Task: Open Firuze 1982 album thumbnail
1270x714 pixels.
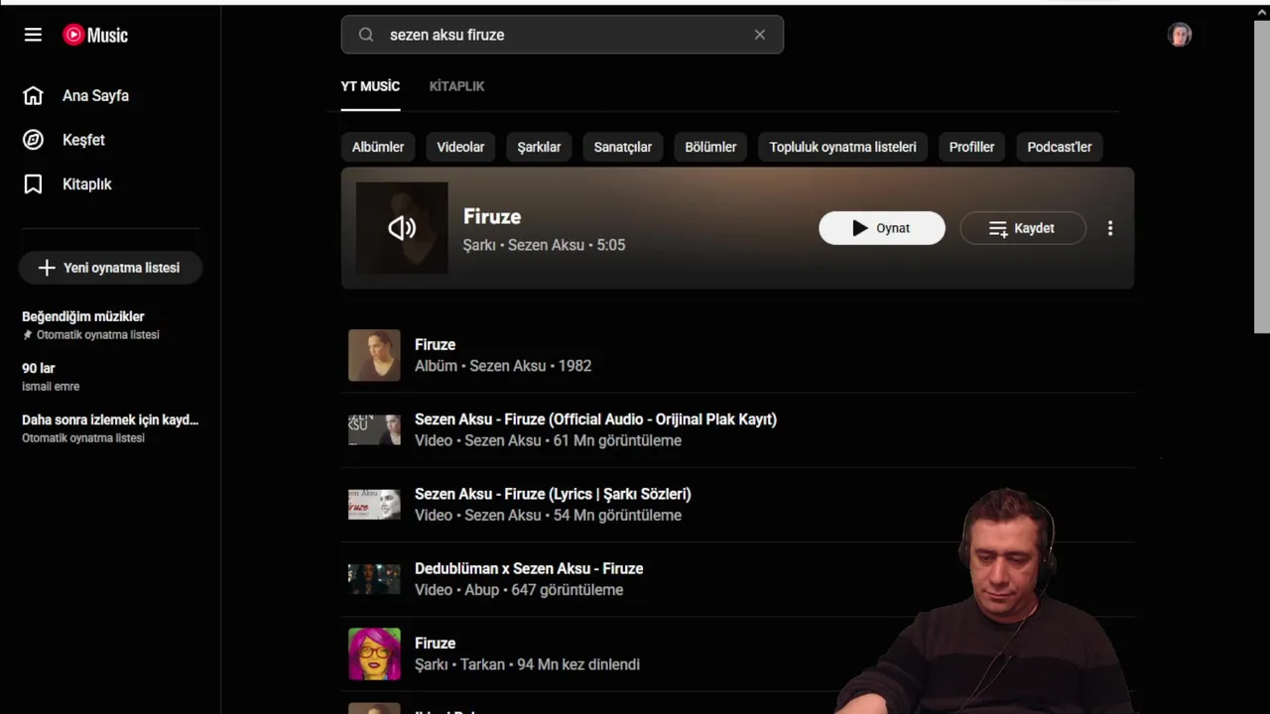Action: pyautogui.click(x=374, y=355)
